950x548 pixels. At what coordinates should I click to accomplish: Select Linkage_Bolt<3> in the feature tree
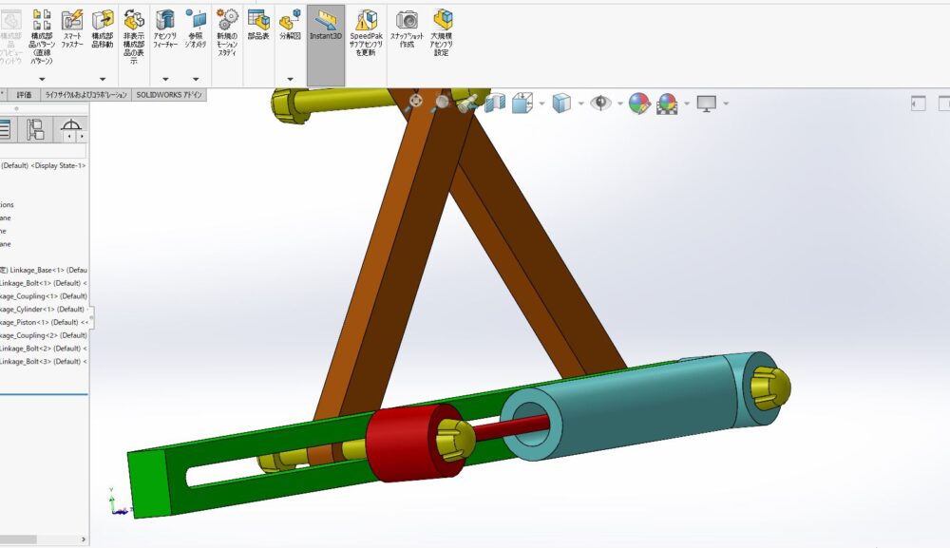pyautogui.click(x=44, y=362)
